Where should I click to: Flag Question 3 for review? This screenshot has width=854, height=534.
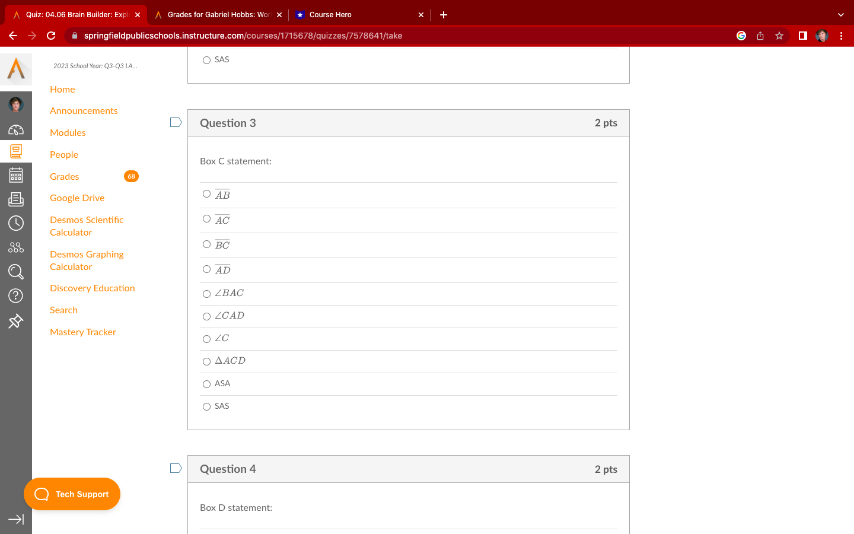(176, 122)
